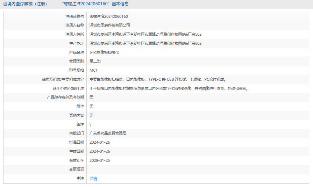This screenshot has width=313, height=187.
Task: Click the 其他内容 label
Action: (77, 115)
